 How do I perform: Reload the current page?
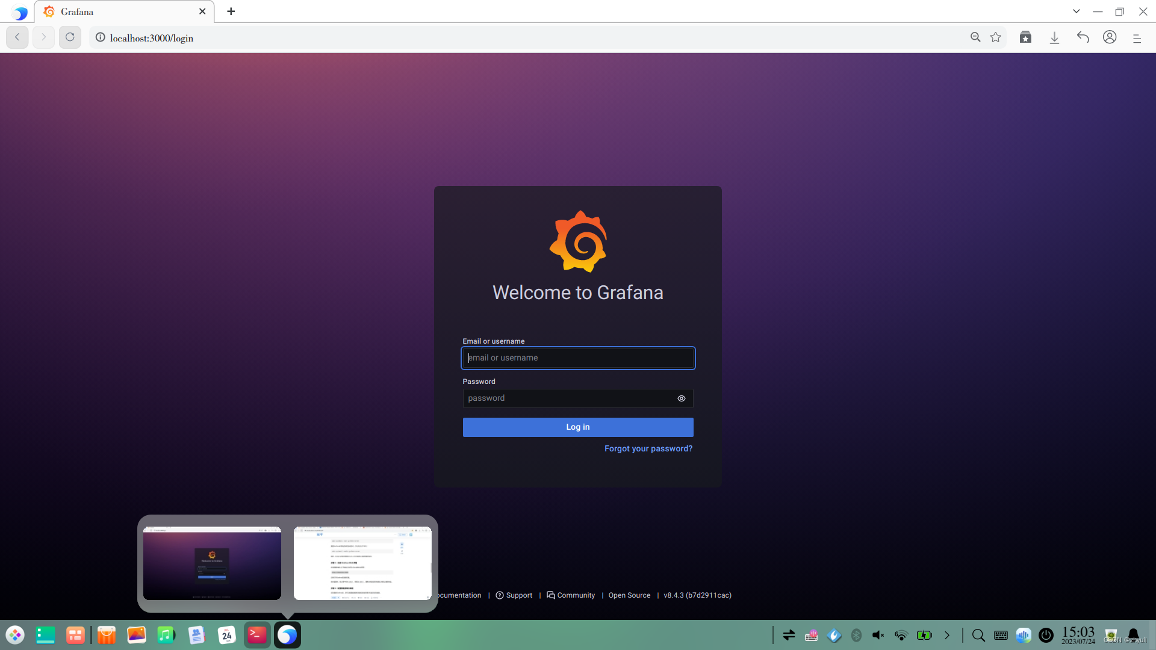pyautogui.click(x=70, y=37)
